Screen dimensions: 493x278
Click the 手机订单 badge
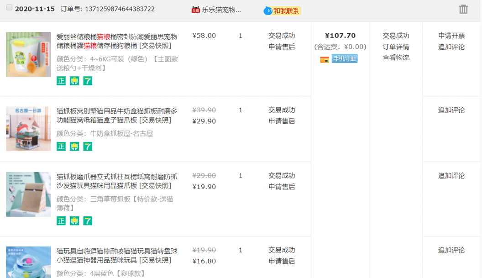click(345, 58)
